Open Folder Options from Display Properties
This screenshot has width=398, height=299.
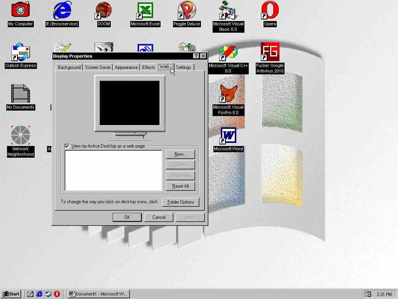(181, 202)
